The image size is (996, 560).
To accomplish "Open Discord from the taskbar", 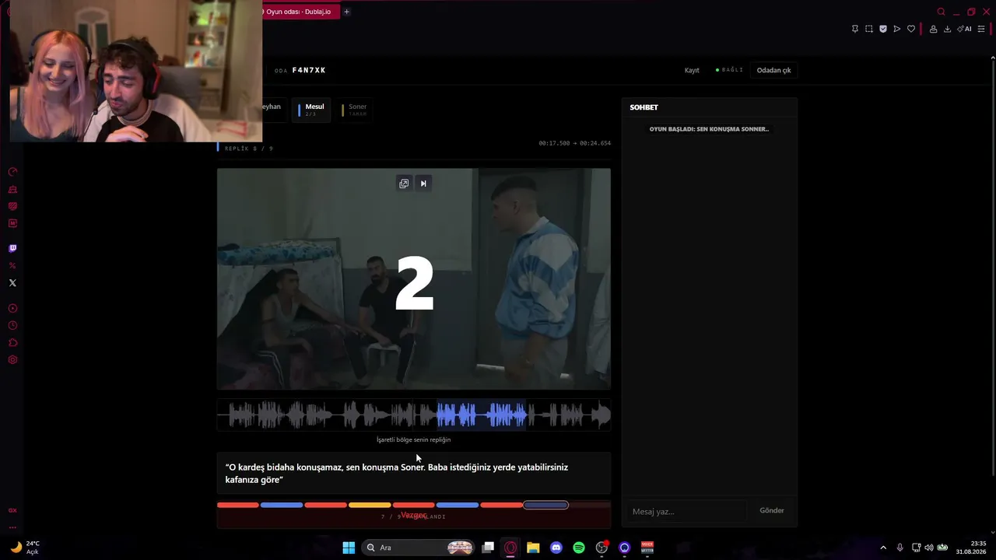I will 556,548.
